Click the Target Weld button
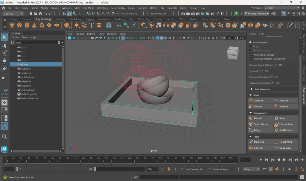This screenshot has width=306, height=181. (286, 142)
